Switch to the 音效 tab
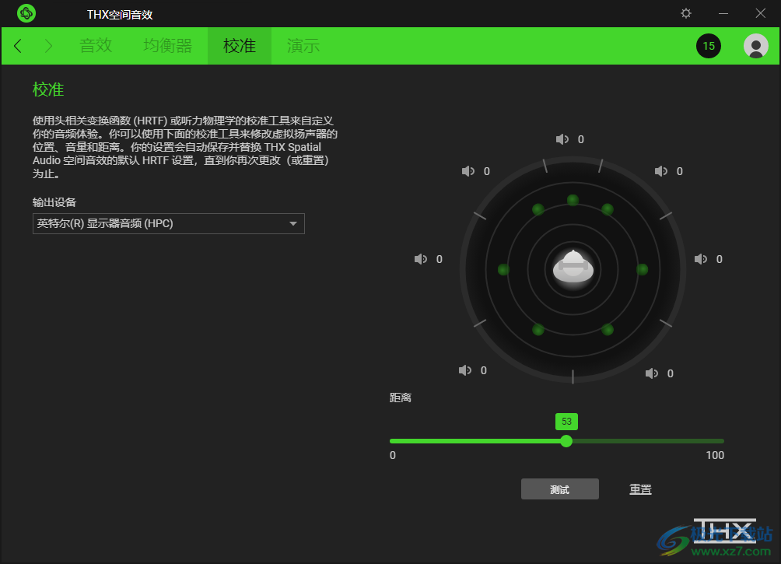This screenshot has width=781, height=564. click(x=96, y=46)
